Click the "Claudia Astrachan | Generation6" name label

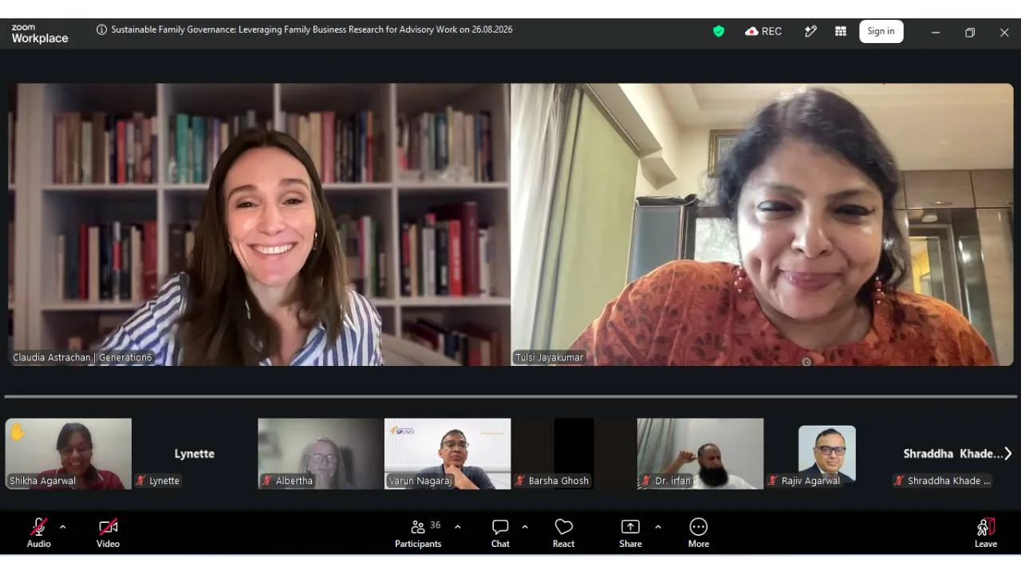[x=82, y=358]
